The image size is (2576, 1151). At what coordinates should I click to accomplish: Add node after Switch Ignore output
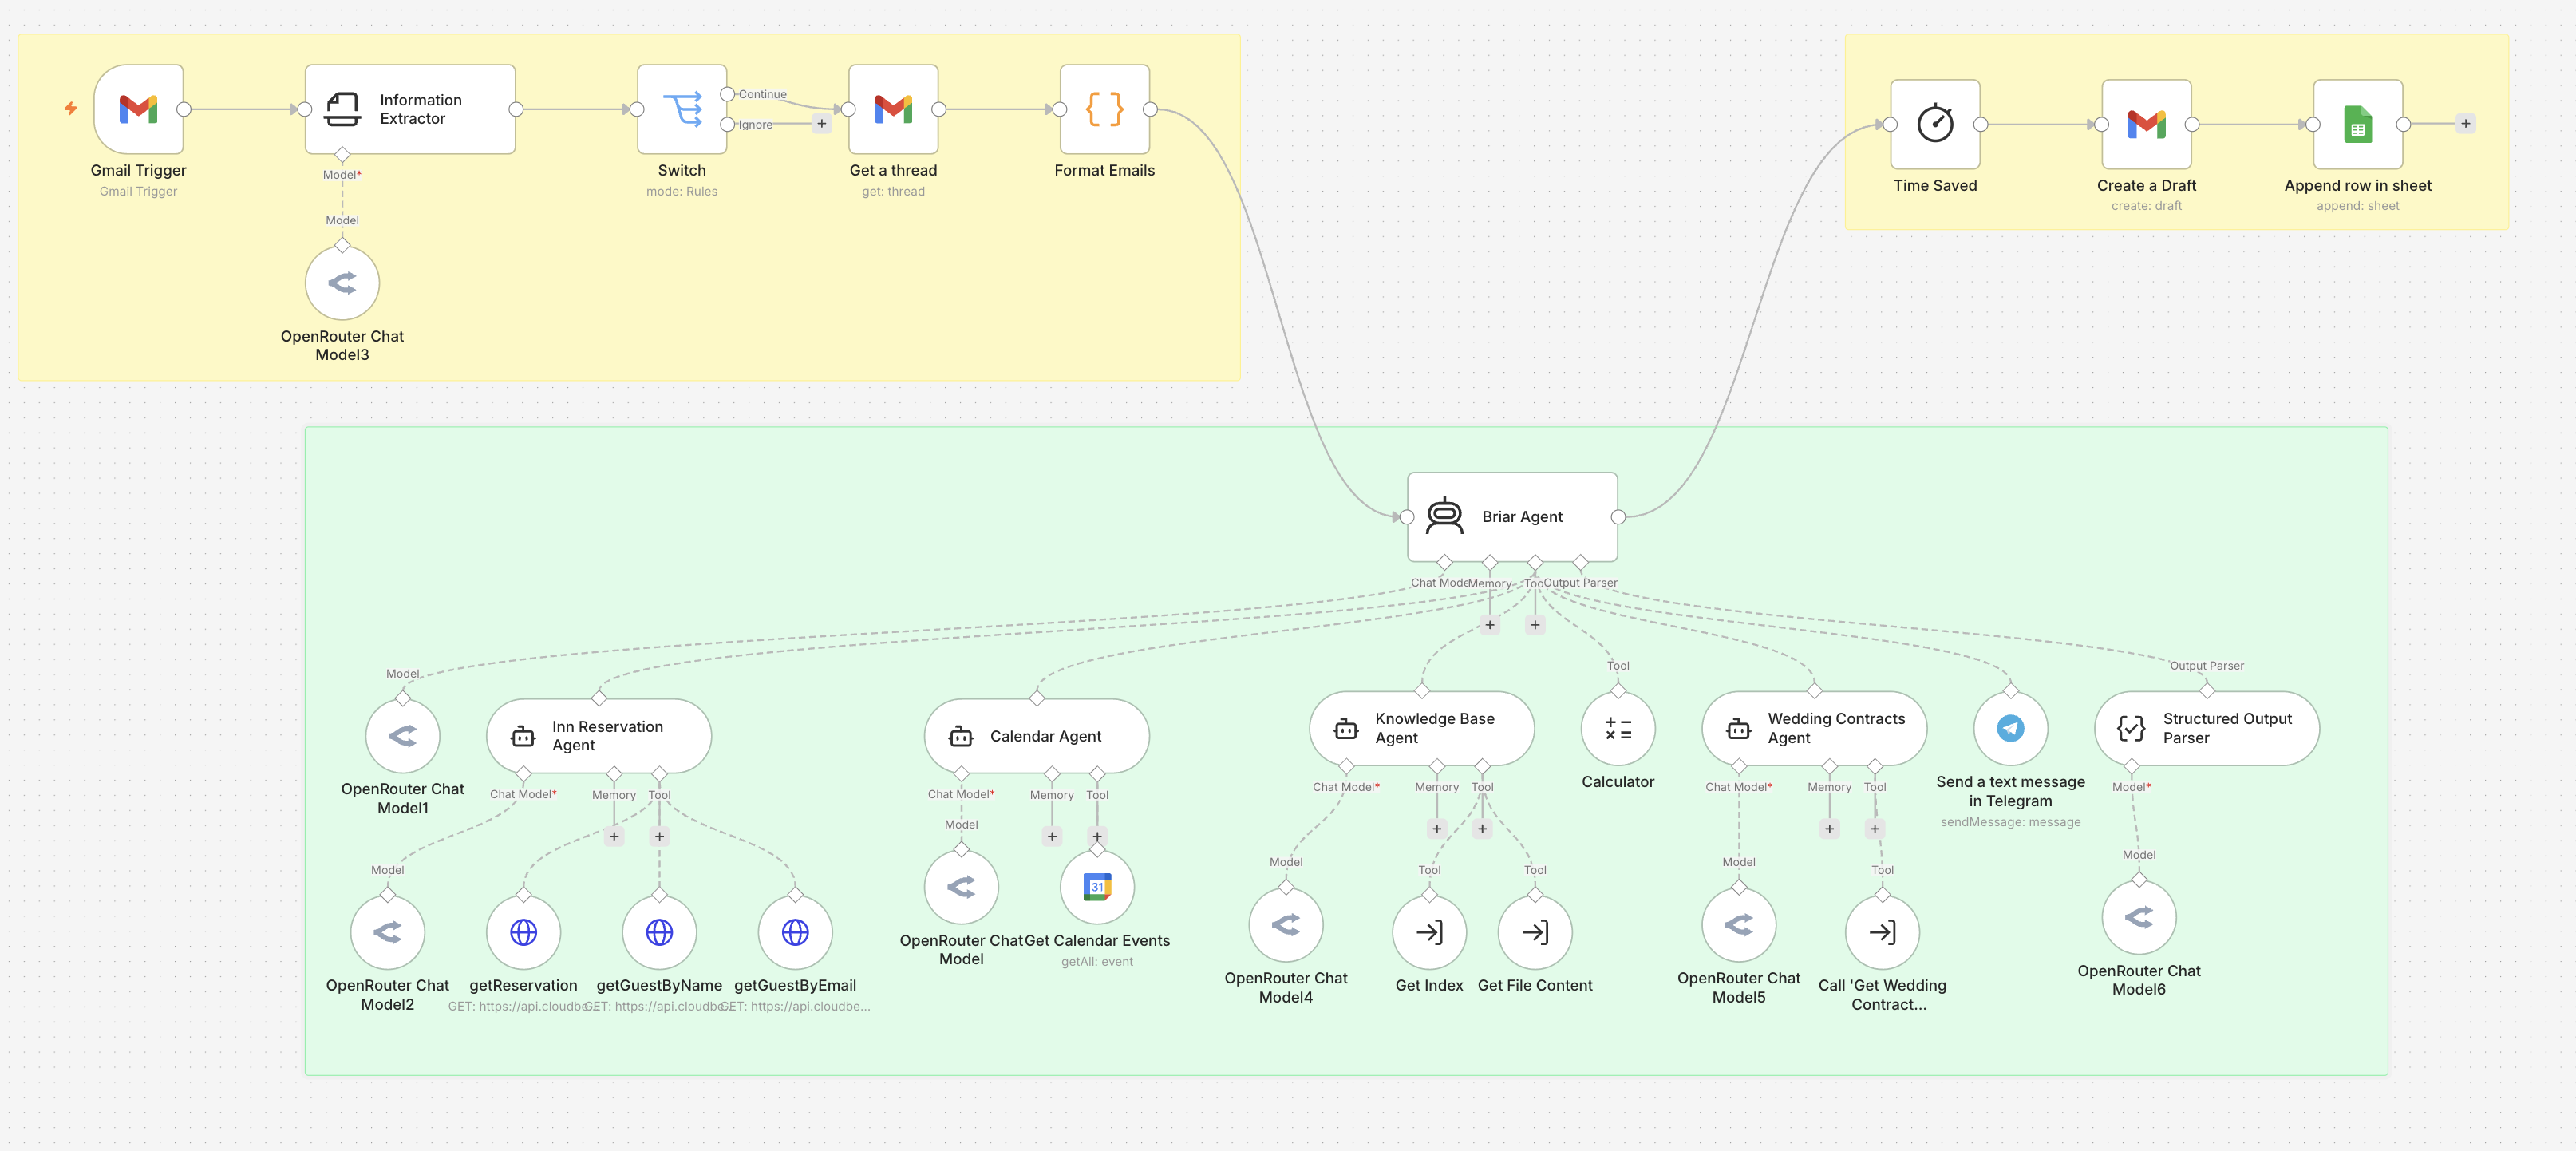coord(821,124)
